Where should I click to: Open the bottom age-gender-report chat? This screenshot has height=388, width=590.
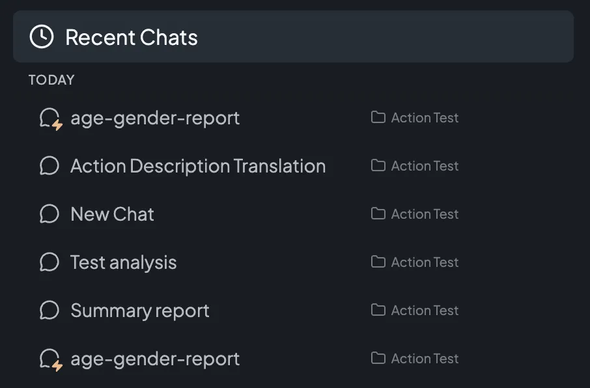154,359
